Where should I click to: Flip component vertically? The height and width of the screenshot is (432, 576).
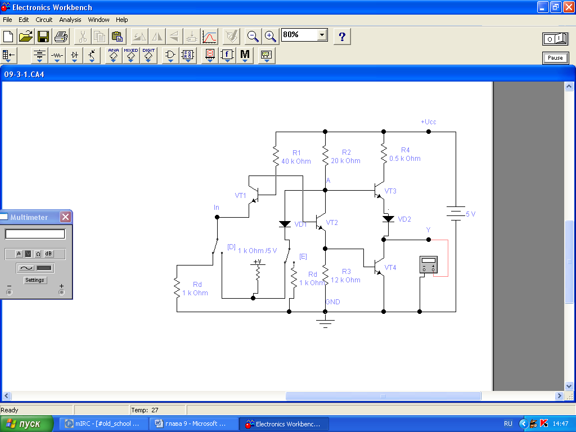coord(174,37)
